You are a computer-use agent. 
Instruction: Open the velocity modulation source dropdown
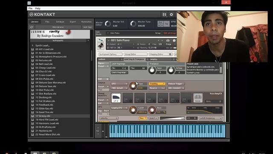click(109, 118)
